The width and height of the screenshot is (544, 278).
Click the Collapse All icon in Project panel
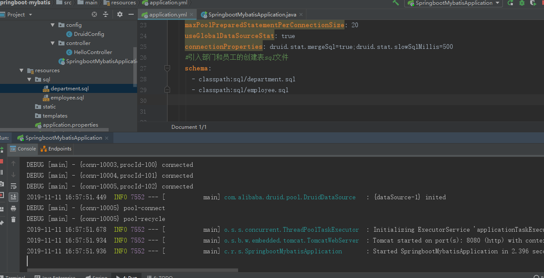tap(106, 14)
